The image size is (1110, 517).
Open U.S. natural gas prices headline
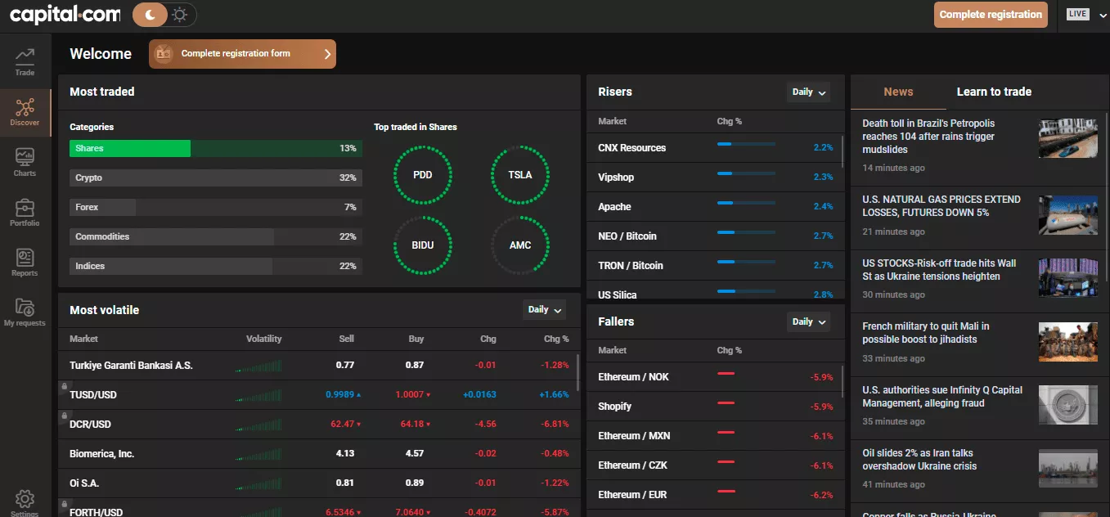tap(941, 206)
